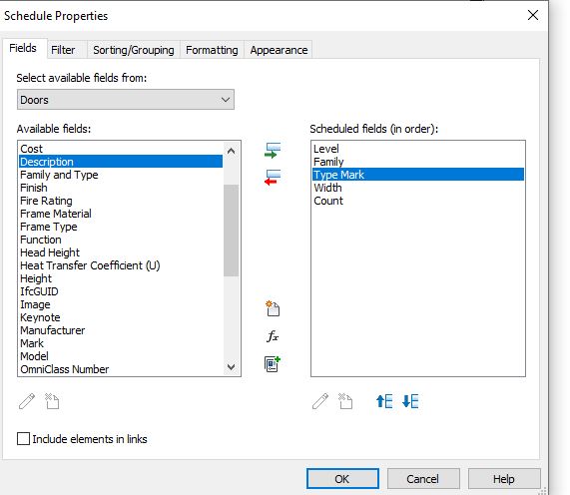Click the Cancel button

pos(423,479)
